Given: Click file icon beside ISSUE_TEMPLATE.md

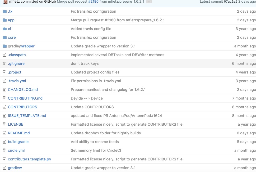Looking at the screenshot, I should (x=4, y=116).
